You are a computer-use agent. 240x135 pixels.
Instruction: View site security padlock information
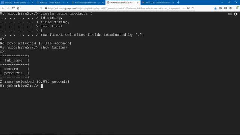pyautogui.click(x=46, y=8)
